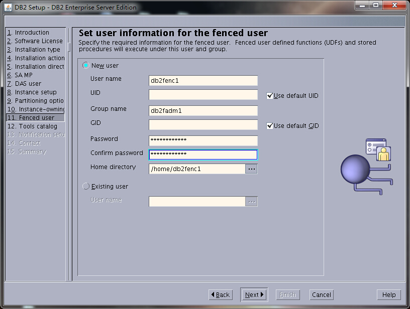Viewport: 410px width, 309px height.
Task: Maximize the DB2 Setup window
Action: (376, 5)
